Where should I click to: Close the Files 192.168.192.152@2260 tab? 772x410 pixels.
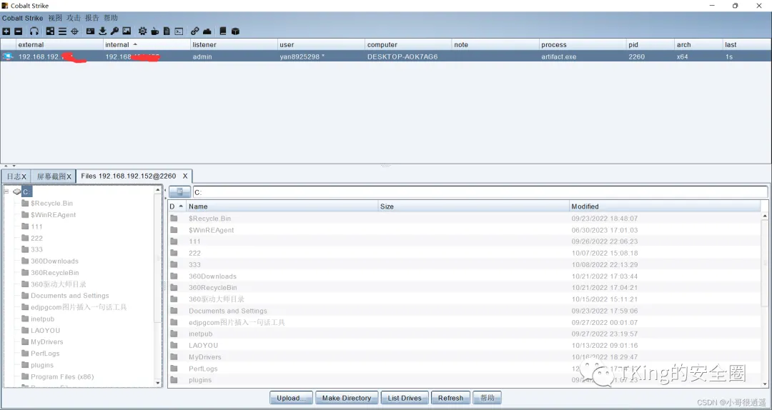185,176
